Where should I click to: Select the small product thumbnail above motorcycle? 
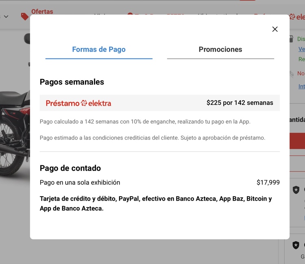point(27,39)
